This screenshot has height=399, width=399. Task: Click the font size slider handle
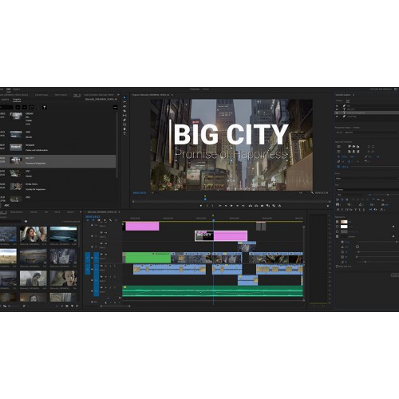pos(388,195)
